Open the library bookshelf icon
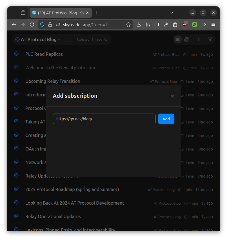Image resolution: width=227 pixels, height=239 pixels. (148, 25)
